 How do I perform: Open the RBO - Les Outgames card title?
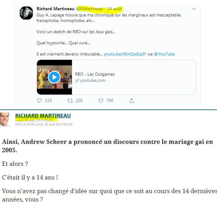95,74
